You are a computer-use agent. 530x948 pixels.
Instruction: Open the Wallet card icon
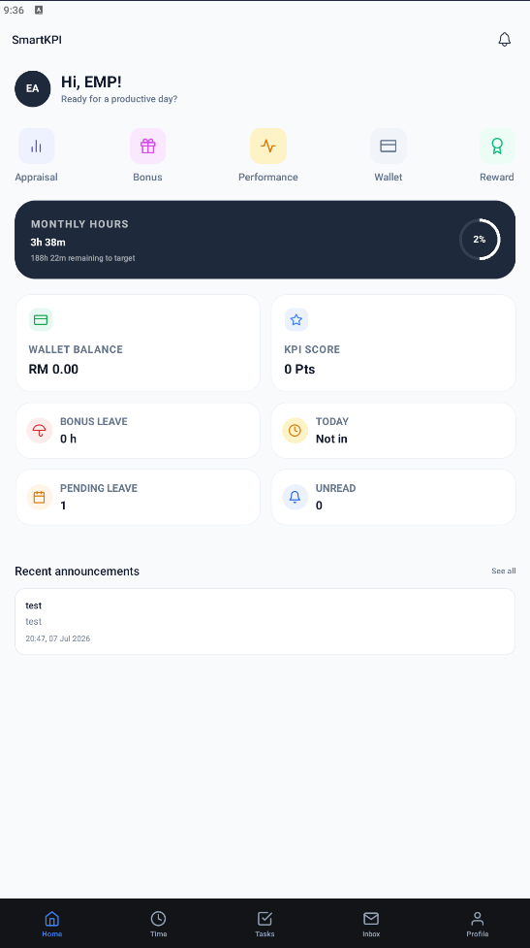(x=389, y=146)
